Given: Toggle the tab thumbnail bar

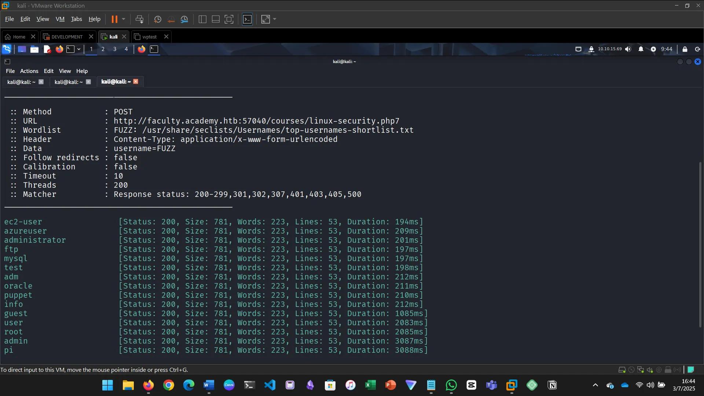Looking at the screenshot, I should [x=216, y=19].
